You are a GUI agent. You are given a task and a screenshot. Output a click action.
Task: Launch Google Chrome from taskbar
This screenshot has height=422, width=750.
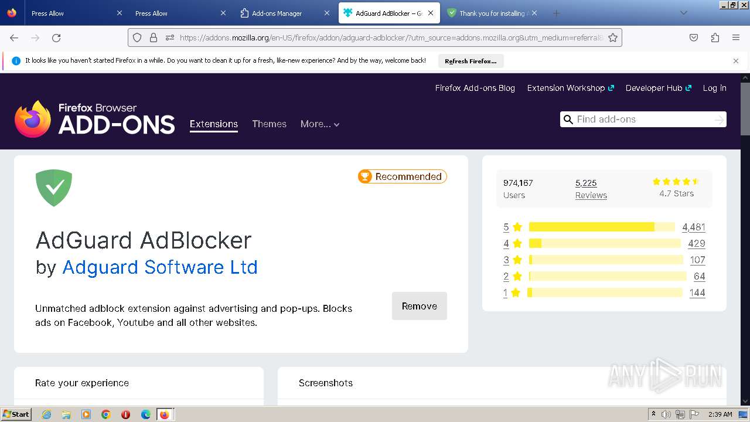point(106,414)
